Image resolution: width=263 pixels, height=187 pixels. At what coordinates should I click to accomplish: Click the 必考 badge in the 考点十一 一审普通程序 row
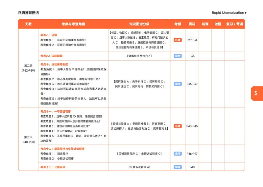[x=178, y=126]
